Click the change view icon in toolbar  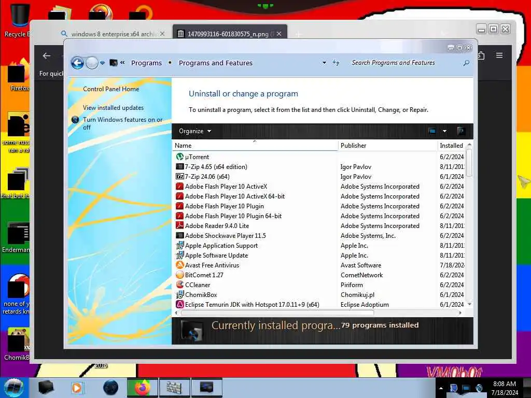(432, 131)
